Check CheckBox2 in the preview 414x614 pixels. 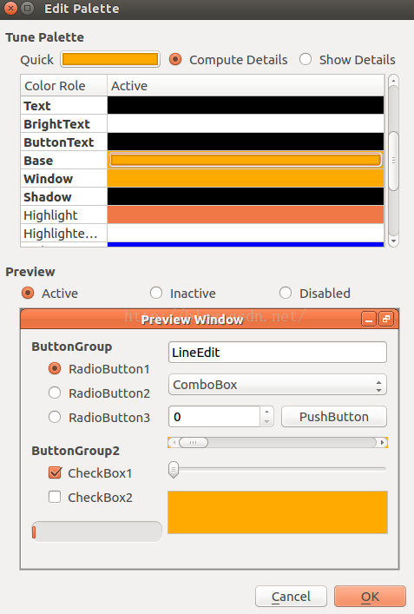click(x=55, y=497)
